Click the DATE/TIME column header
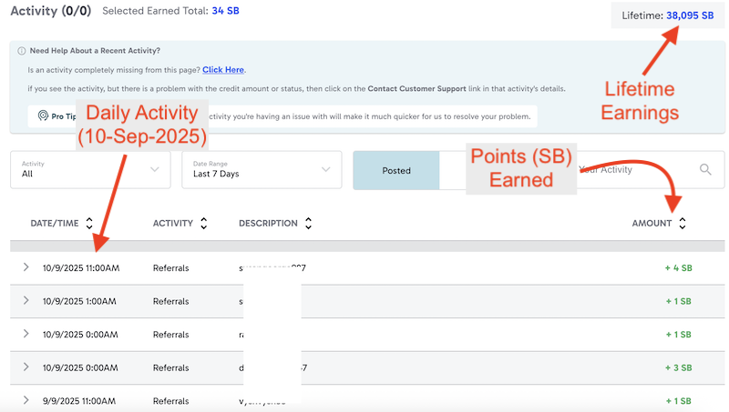 point(55,223)
